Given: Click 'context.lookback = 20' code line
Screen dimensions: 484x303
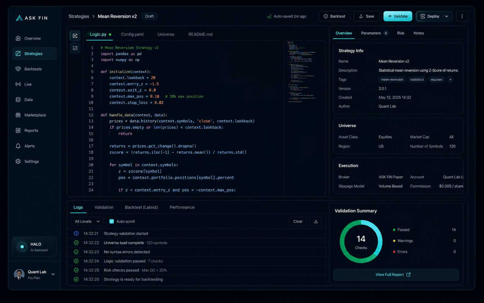Looking at the screenshot, I should click(x=132, y=78).
